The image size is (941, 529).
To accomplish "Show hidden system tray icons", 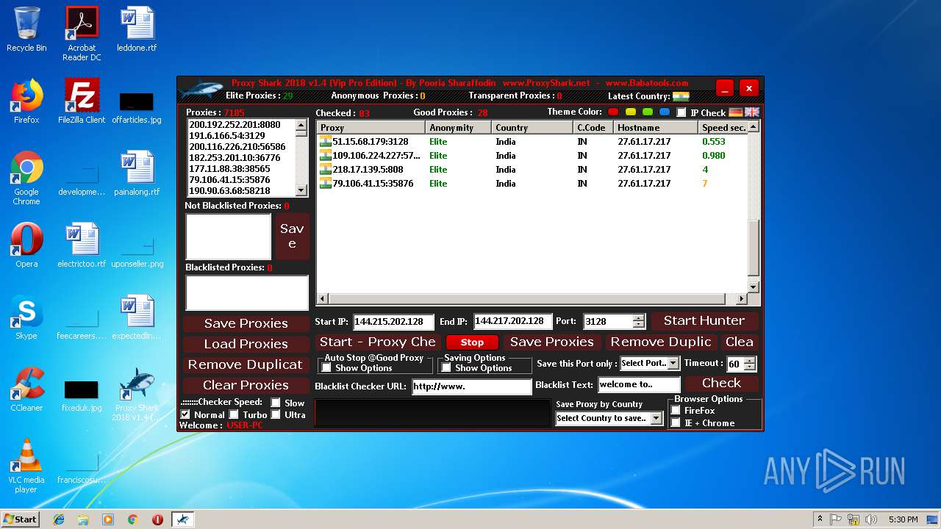I will 820,519.
